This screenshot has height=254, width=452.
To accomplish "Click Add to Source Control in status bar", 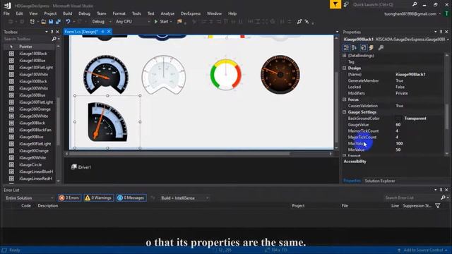I will 423,250.
